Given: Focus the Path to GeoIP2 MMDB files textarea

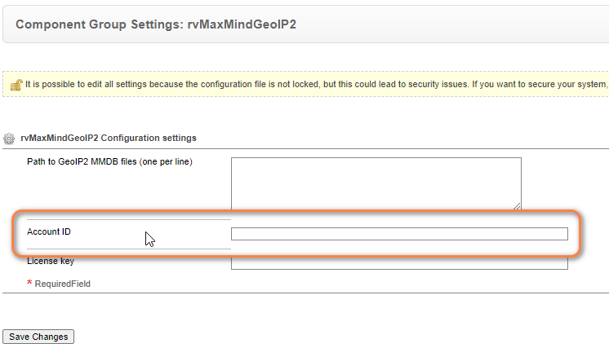Looking at the screenshot, I should 376,183.
